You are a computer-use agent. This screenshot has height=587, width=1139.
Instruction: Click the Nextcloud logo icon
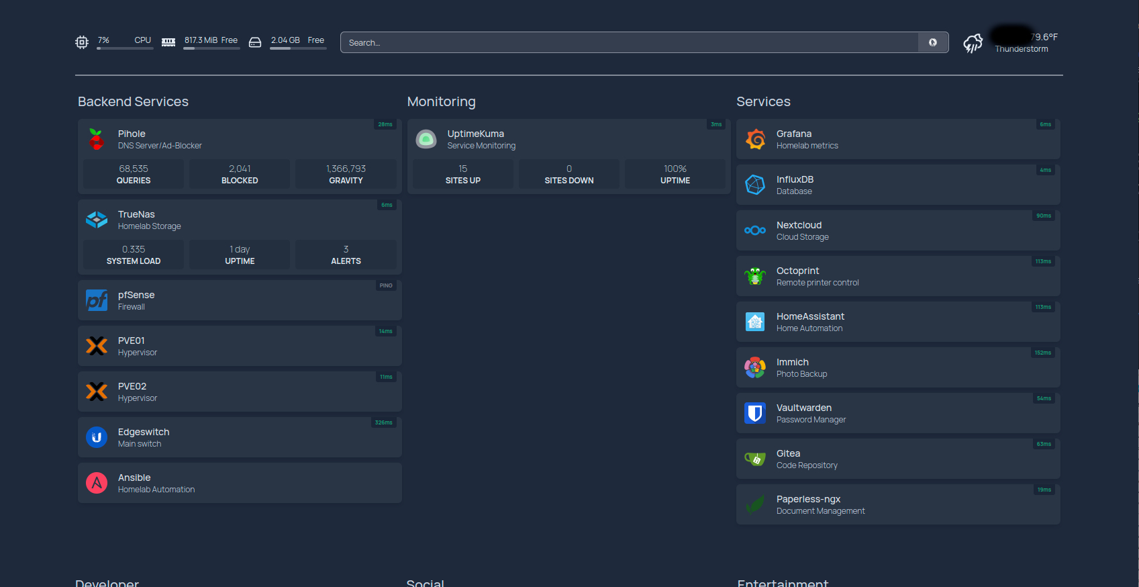pyautogui.click(x=755, y=230)
